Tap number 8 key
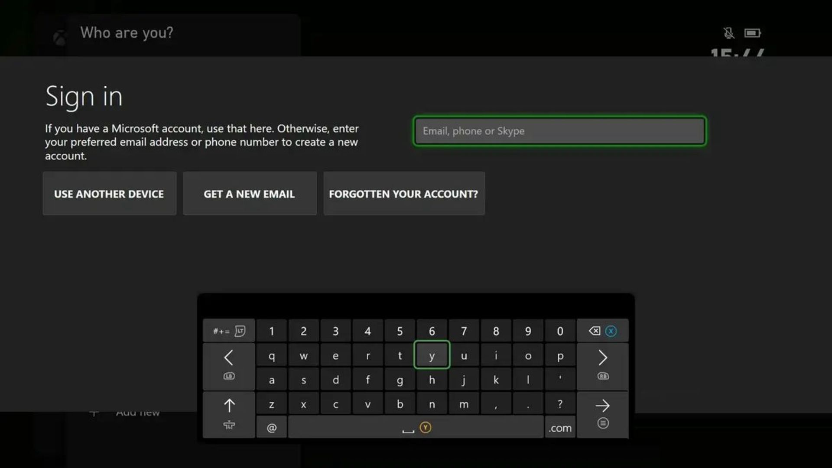This screenshot has height=468, width=832. pos(496,331)
